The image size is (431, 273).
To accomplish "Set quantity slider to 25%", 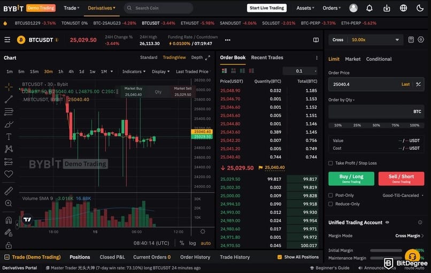I will pyautogui.click(x=357, y=125).
